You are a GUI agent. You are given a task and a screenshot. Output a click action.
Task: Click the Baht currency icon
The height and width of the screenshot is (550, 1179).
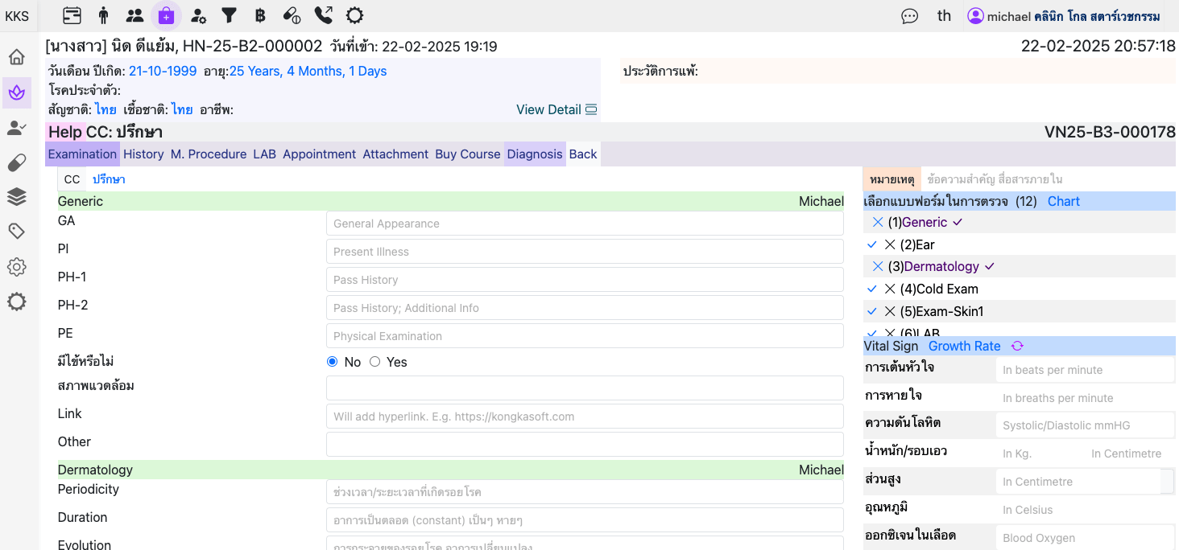pos(259,15)
